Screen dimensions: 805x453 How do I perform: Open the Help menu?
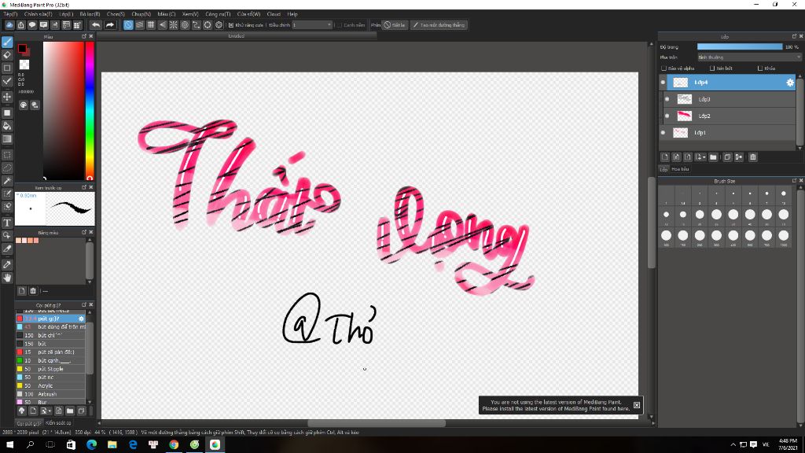(x=292, y=14)
